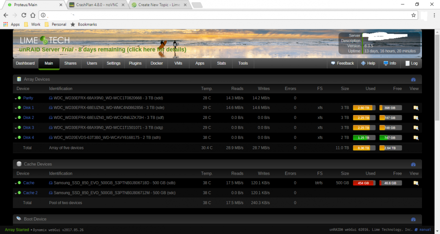Toggle Cache Devices readings gauge icon
The width and height of the screenshot is (440, 234).
413,164
